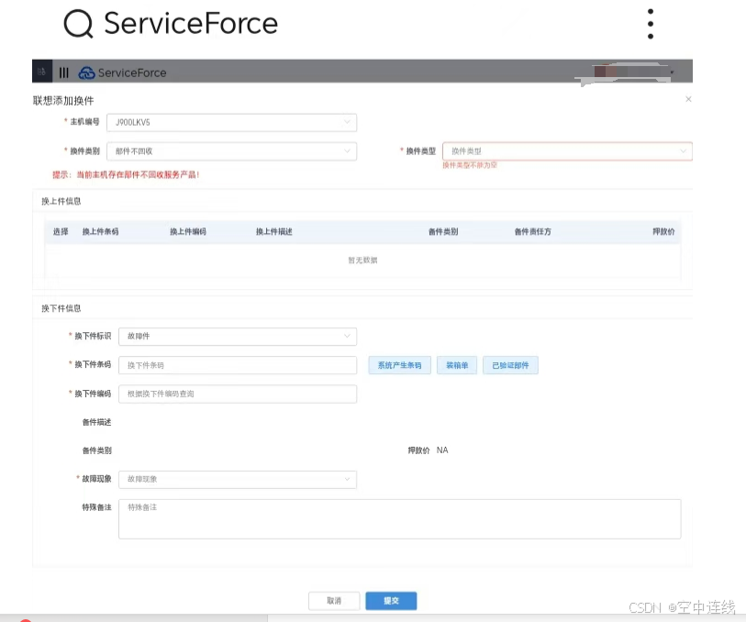This screenshot has height=622, width=746.
Task: Focus the 特殊备注 text area
Action: click(400, 519)
